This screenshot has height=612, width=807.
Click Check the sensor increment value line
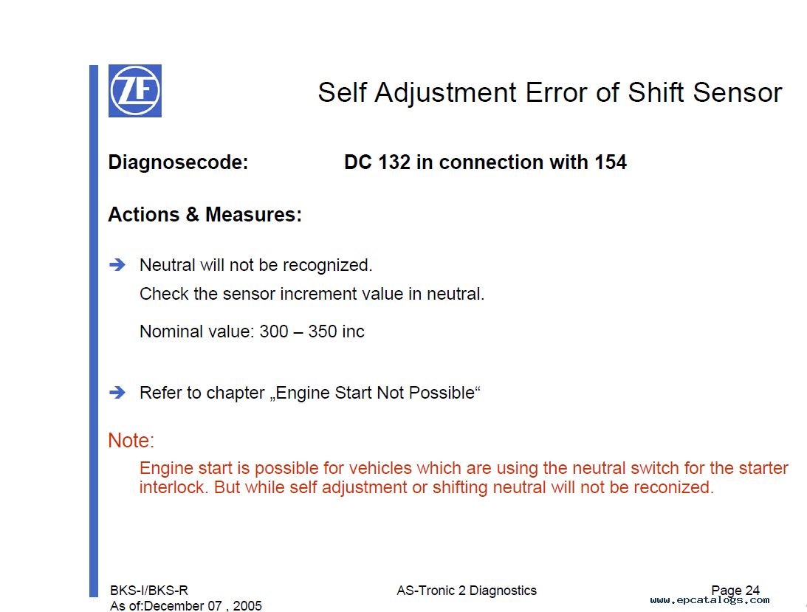[312, 294]
